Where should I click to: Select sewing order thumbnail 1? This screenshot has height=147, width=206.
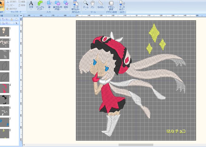coord(5,32)
